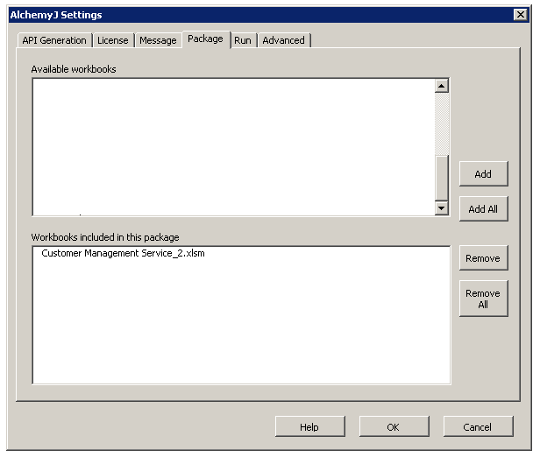The width and height of the screenshot is (540, 457).
Task: Click the Available workbooks scrollbar thumb
Action: pos(442,178)
